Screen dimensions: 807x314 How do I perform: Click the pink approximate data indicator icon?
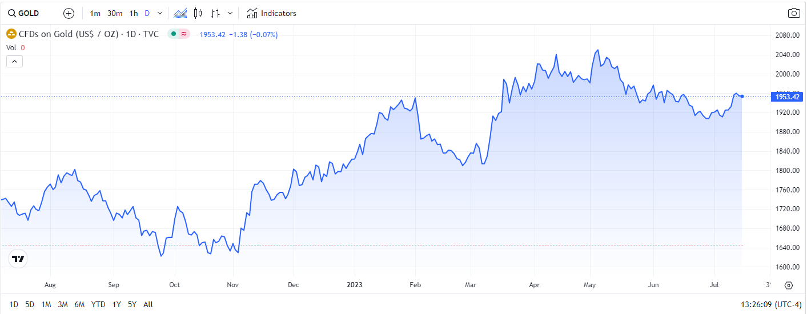pos(184,34)
